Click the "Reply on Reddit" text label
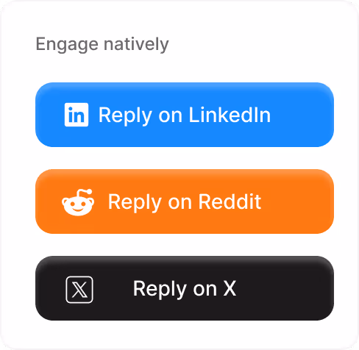The image size is (359, 350). pyautogui.click(x=185, y=202)
